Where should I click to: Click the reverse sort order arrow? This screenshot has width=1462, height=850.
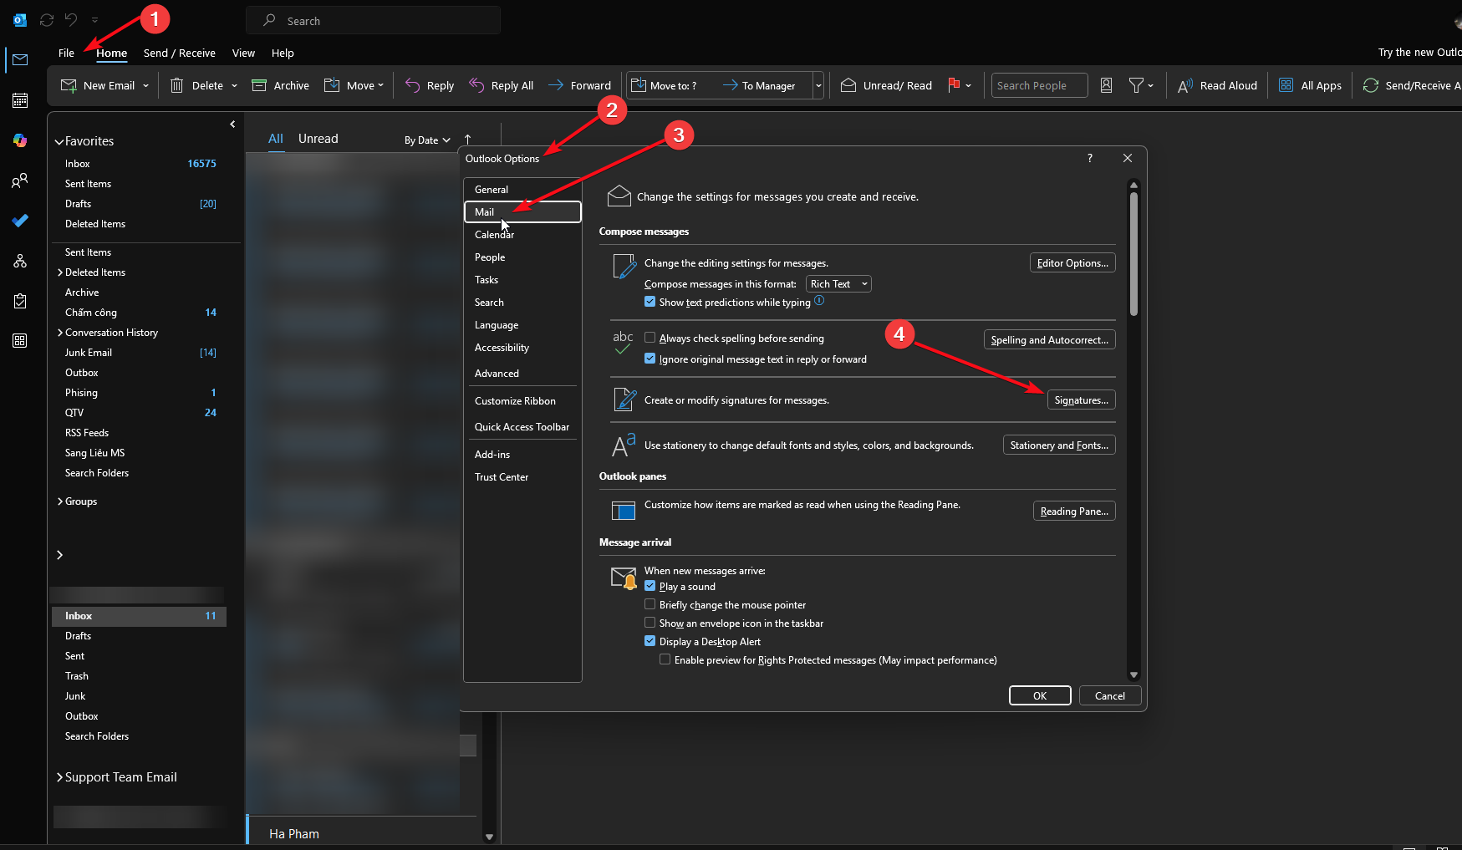pos(467,140)
